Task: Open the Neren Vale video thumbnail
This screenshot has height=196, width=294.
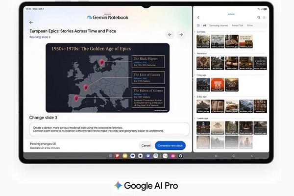Action: (232, 85)
